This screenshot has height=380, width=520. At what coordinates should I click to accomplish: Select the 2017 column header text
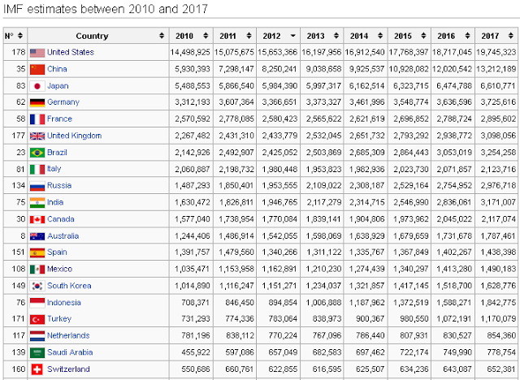[489, 36]
